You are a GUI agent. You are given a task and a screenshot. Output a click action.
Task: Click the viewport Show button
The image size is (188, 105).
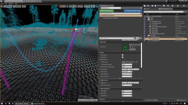[24, 6]
